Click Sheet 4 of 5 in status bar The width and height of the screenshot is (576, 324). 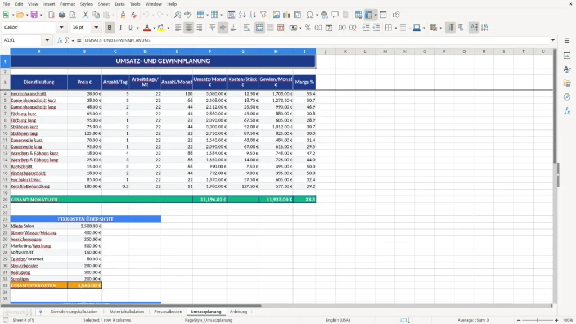tap(24, 320)
